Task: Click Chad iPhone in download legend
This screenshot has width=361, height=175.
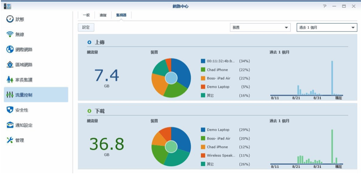Action: [217, 147]
